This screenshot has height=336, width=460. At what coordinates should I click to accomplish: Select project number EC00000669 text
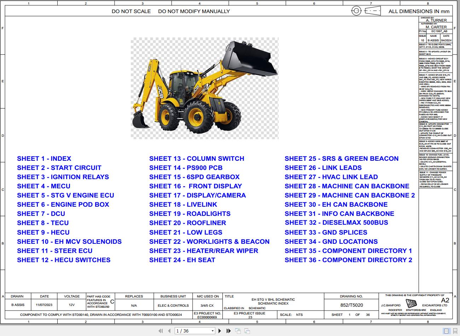coord(207,317)
